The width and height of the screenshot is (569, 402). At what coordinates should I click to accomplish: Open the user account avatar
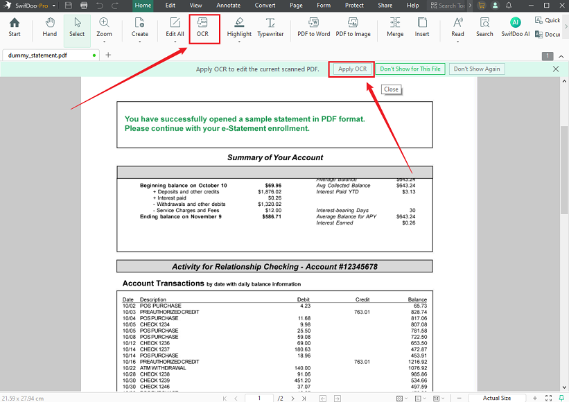[x=495, y=6]
